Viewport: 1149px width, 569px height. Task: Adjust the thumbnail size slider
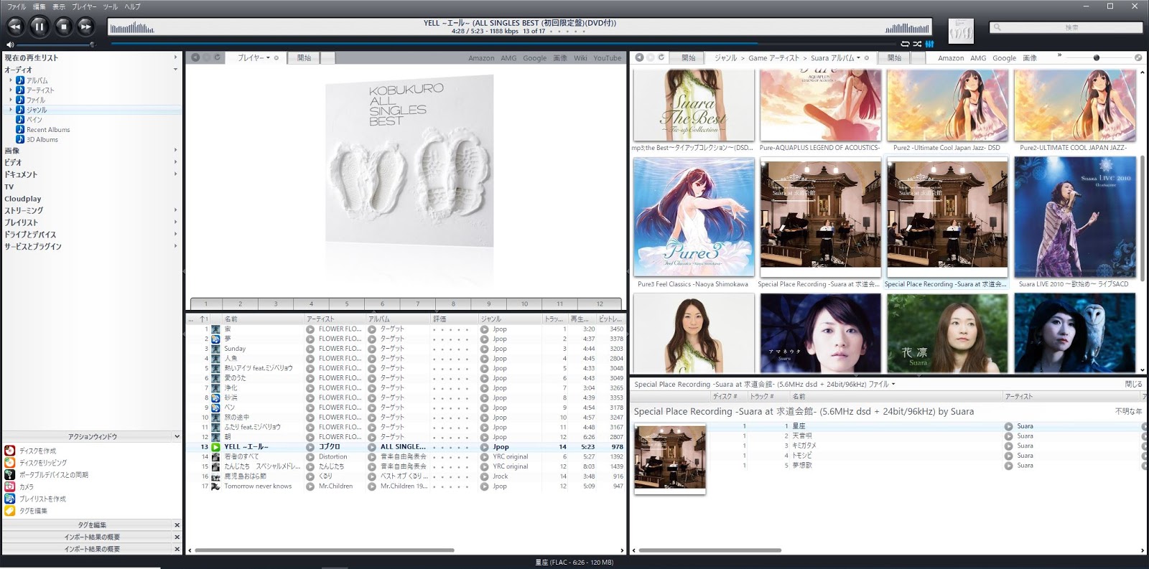click(x=1099, y=57)
